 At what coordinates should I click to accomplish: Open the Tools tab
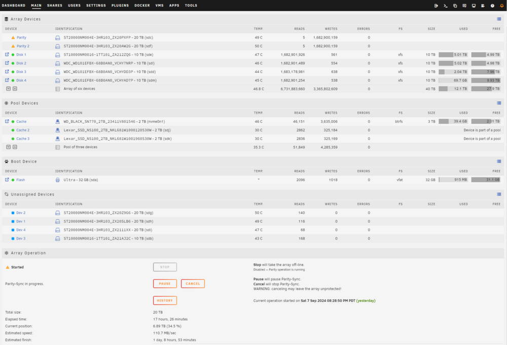pos(191,6)
